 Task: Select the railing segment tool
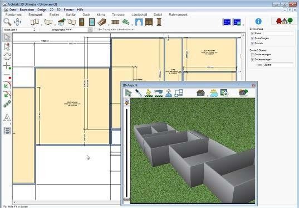coord(115,22)
